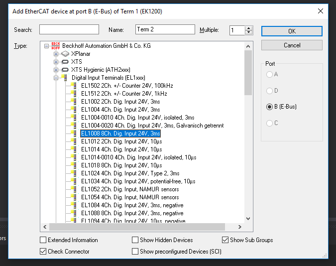
Task: Click the Multiple number field
Action: pos(237,30)
